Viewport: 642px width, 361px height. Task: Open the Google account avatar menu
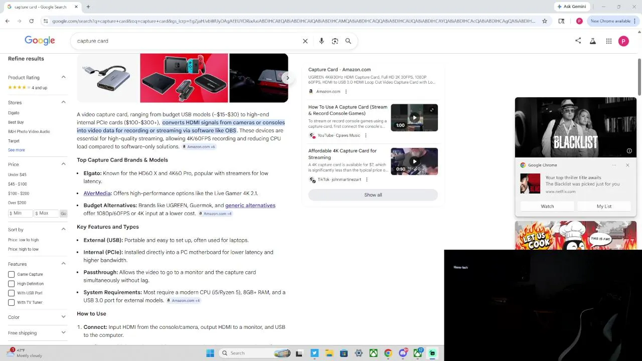point(623,41)
